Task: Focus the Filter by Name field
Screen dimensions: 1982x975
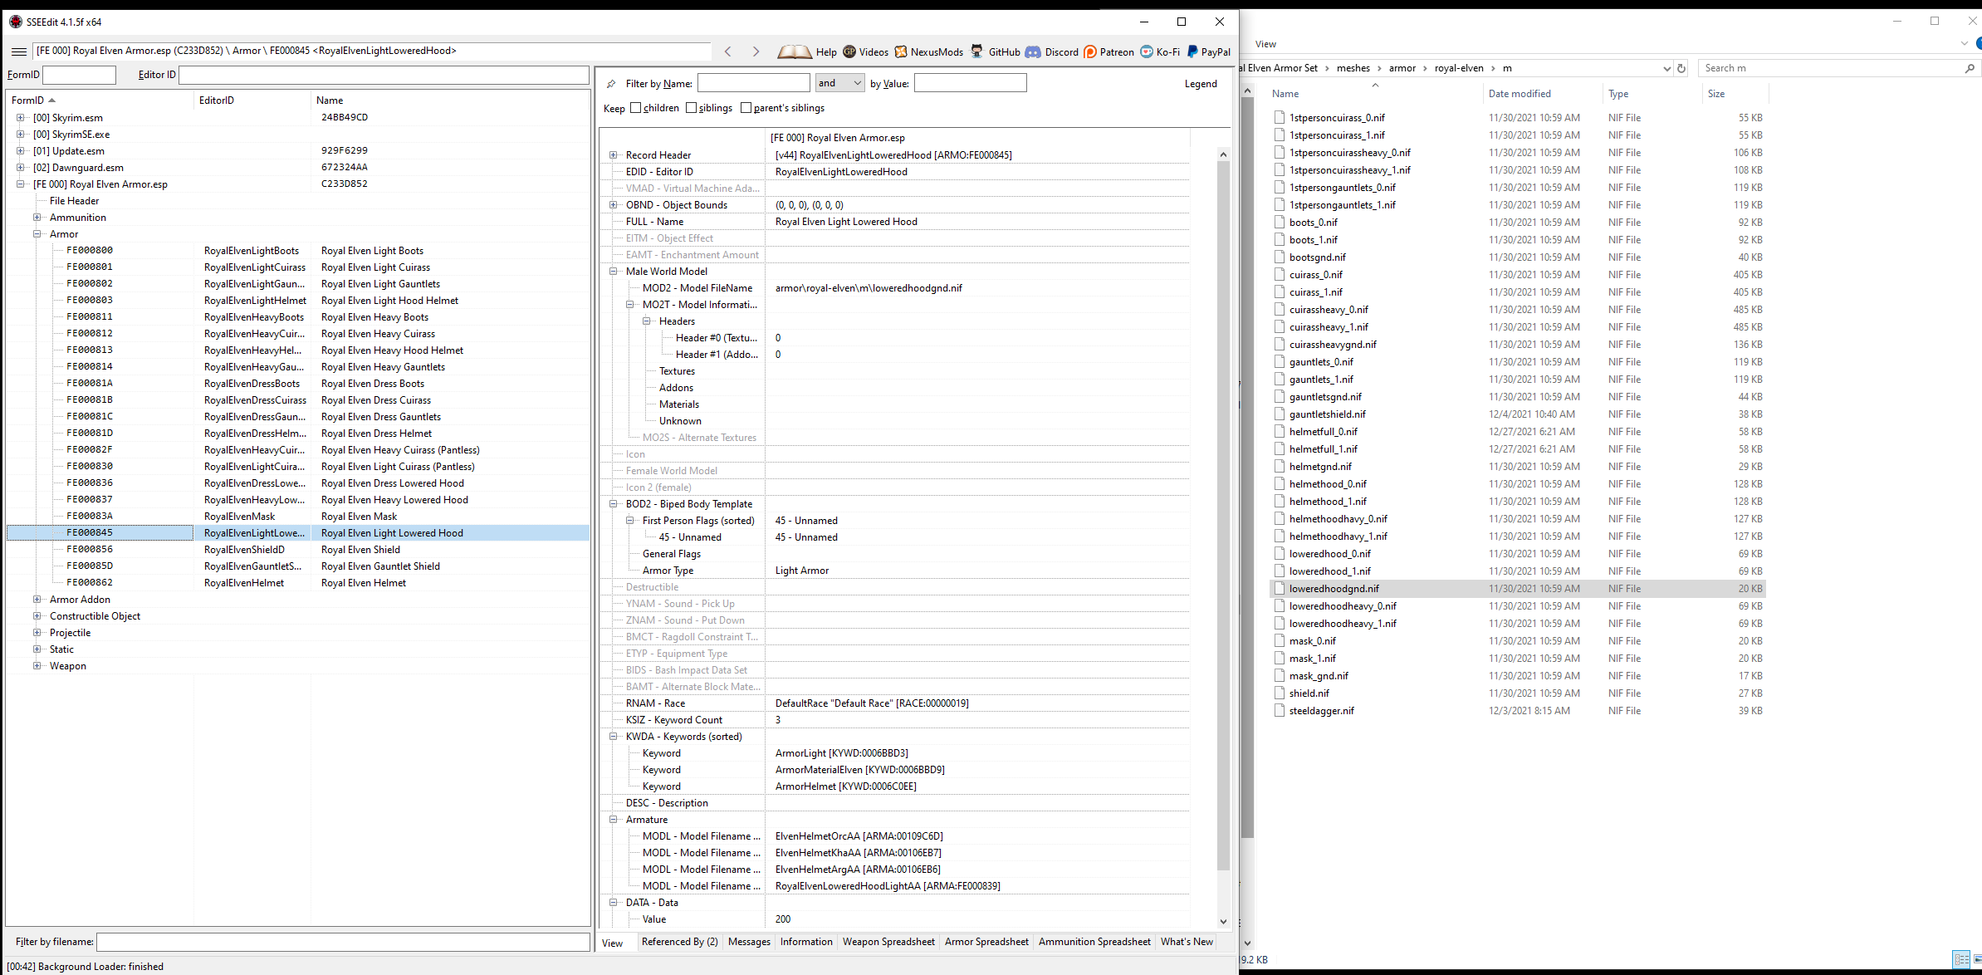Action: click(753, 83)
